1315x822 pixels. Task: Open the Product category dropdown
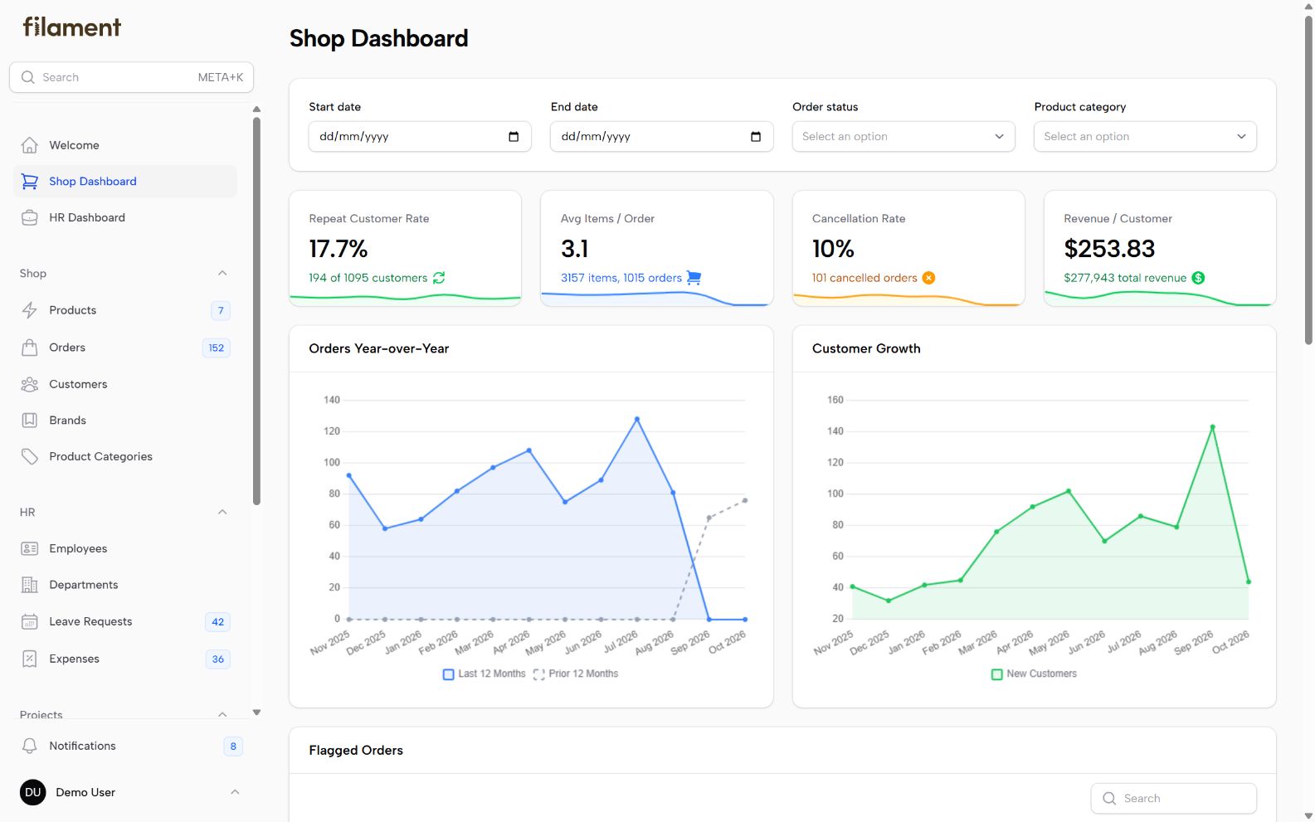click(1145, 137)
